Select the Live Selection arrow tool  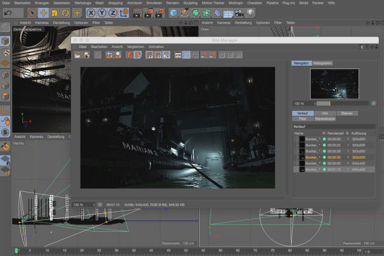click(33, 13)
